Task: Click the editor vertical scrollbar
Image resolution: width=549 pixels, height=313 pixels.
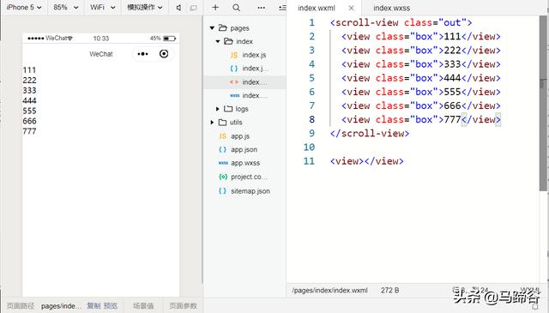Action: [x=543, y=103]
